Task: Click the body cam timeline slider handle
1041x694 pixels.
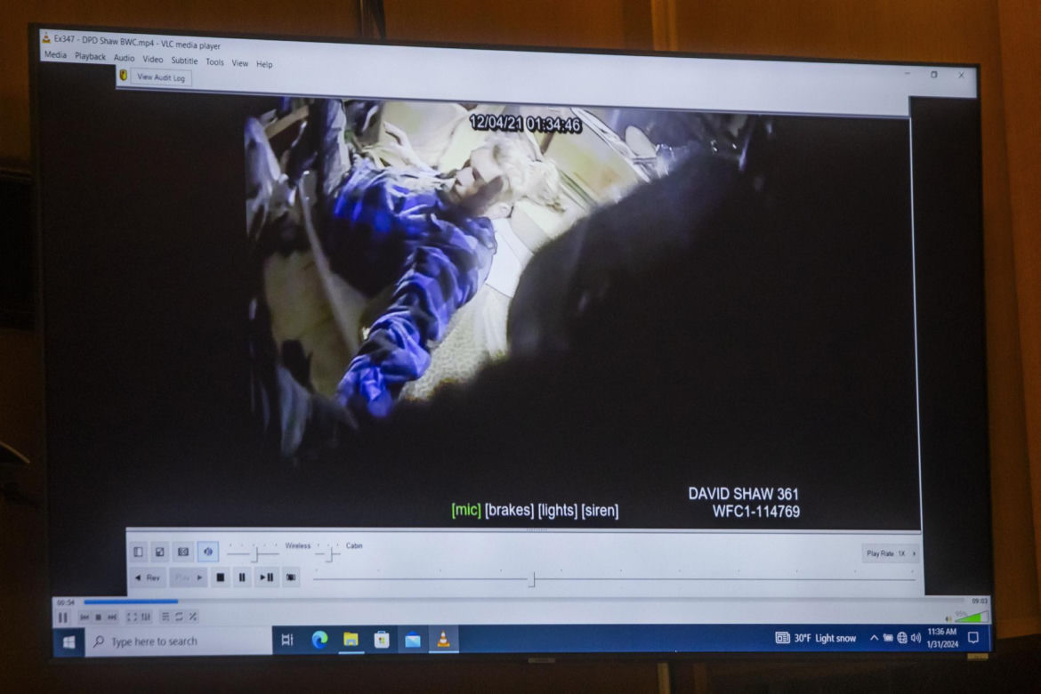Action: coord(532,580)
